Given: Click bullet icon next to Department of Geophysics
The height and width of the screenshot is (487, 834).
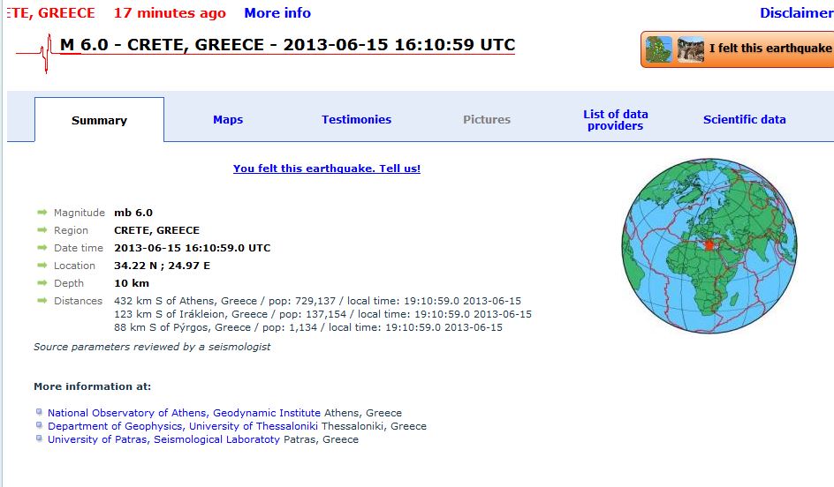Looking at the screenshot, I should tap(39, 425).
